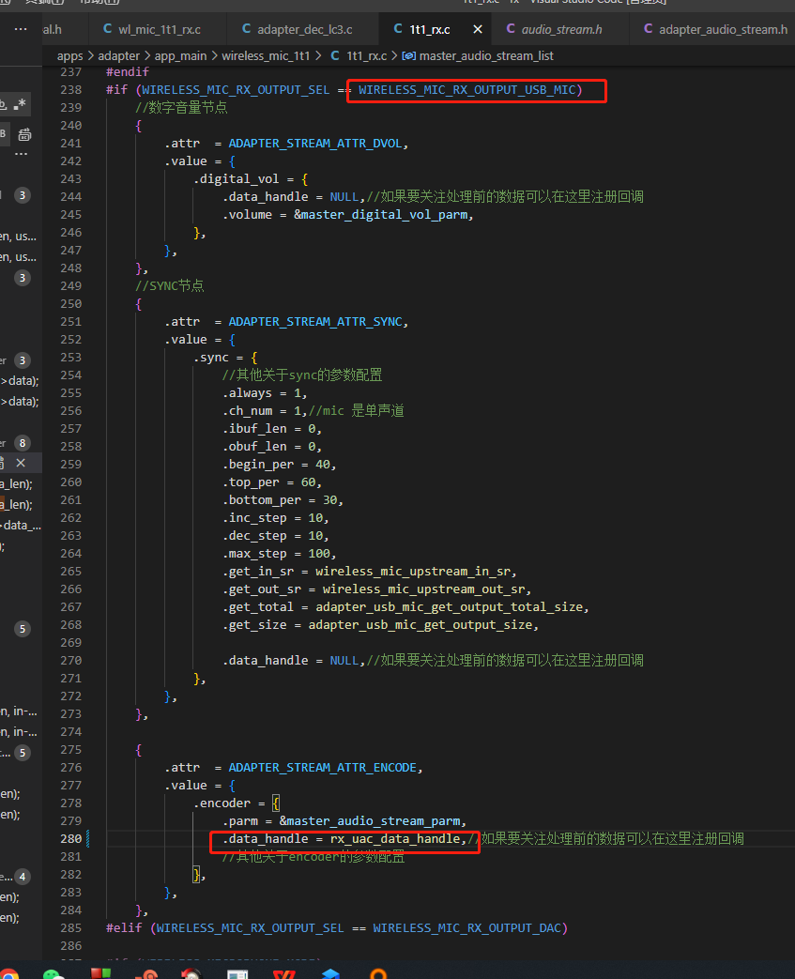This screenshot has width=795, height=979.
Task: Click &master_audio_stream_parm on line 279
Action: [x=369, y=821]
